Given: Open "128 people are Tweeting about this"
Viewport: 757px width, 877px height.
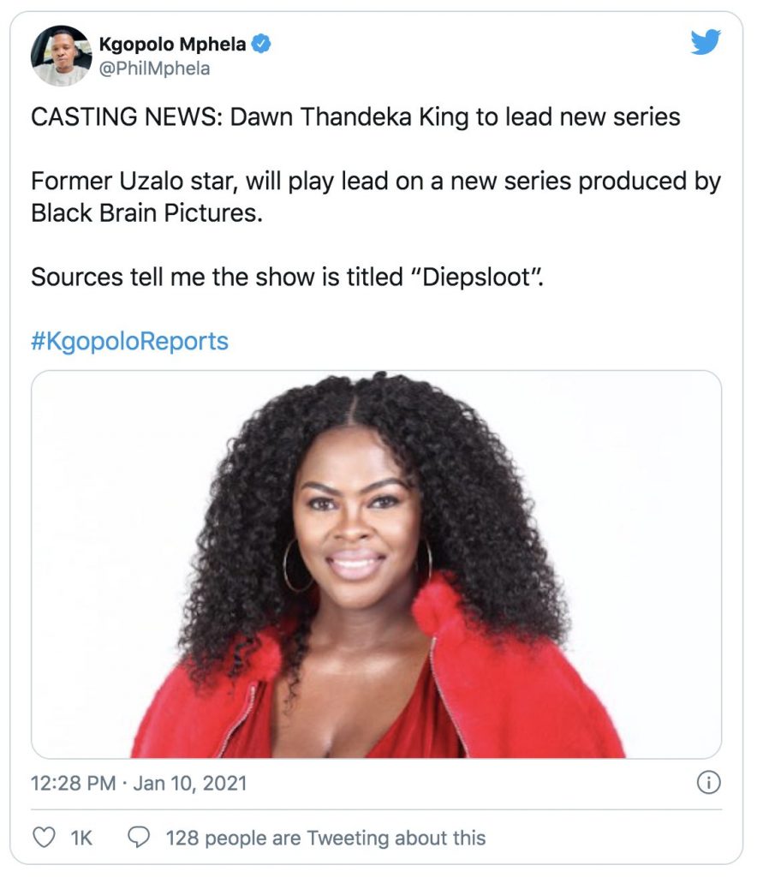Looking at the screenshot, I should 325,837.
